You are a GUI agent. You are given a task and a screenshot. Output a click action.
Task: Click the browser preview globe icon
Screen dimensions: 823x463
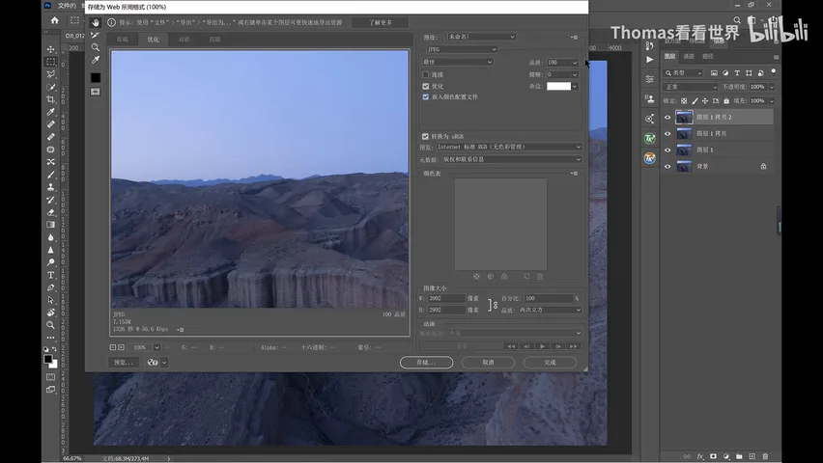pyautogui.click(x=153, y=363)
